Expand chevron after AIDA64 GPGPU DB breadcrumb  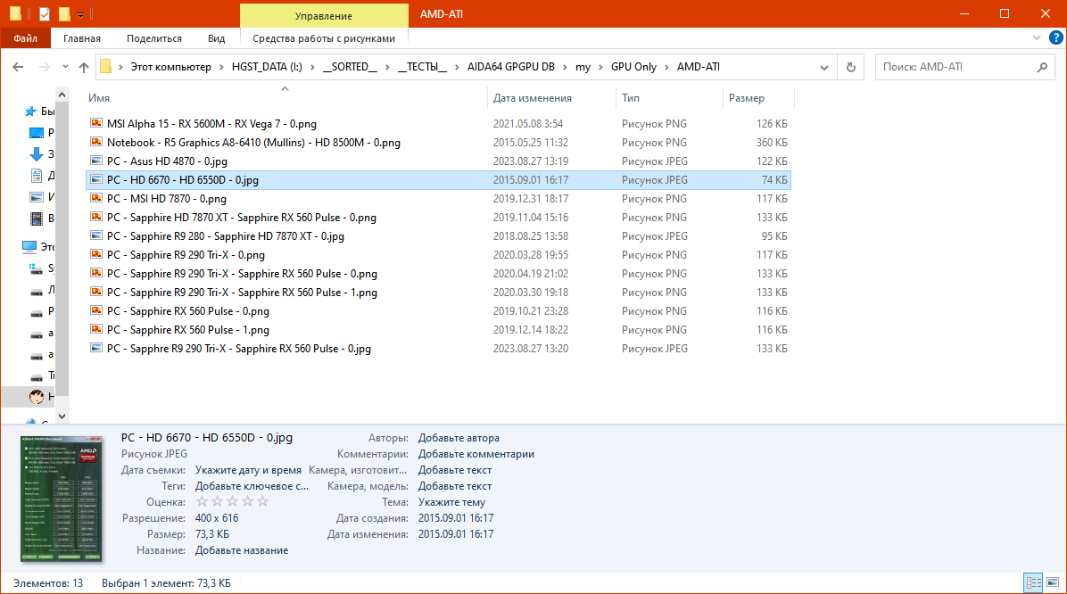pos(565,67)
